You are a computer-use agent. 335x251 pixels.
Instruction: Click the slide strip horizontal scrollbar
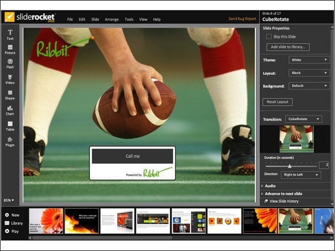click(x=102, y=237)
